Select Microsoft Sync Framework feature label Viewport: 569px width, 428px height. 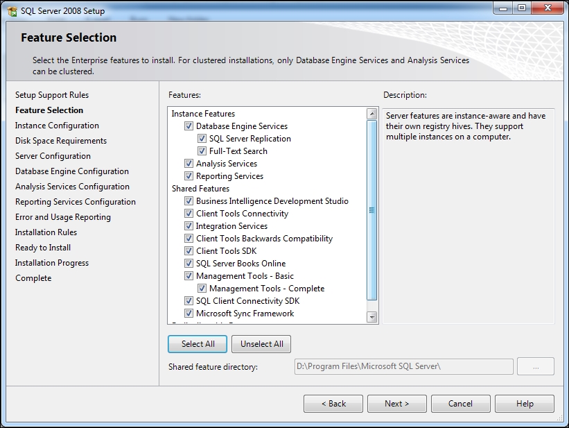[245, 314]
